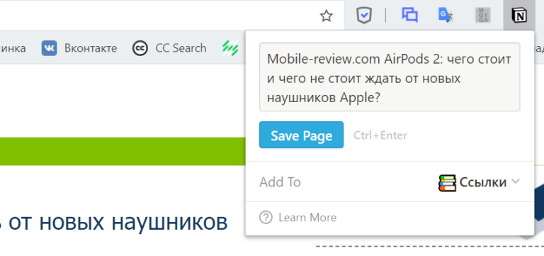
Task: Click the books icon next to Ссылки
Action: [447, 183]
